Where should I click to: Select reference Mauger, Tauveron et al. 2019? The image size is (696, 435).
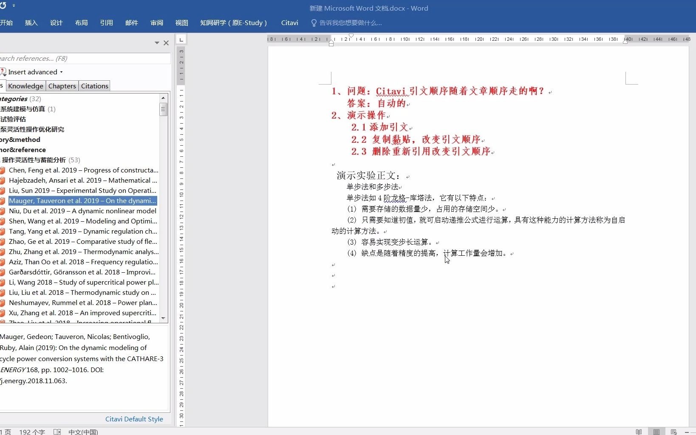[82, 201]
